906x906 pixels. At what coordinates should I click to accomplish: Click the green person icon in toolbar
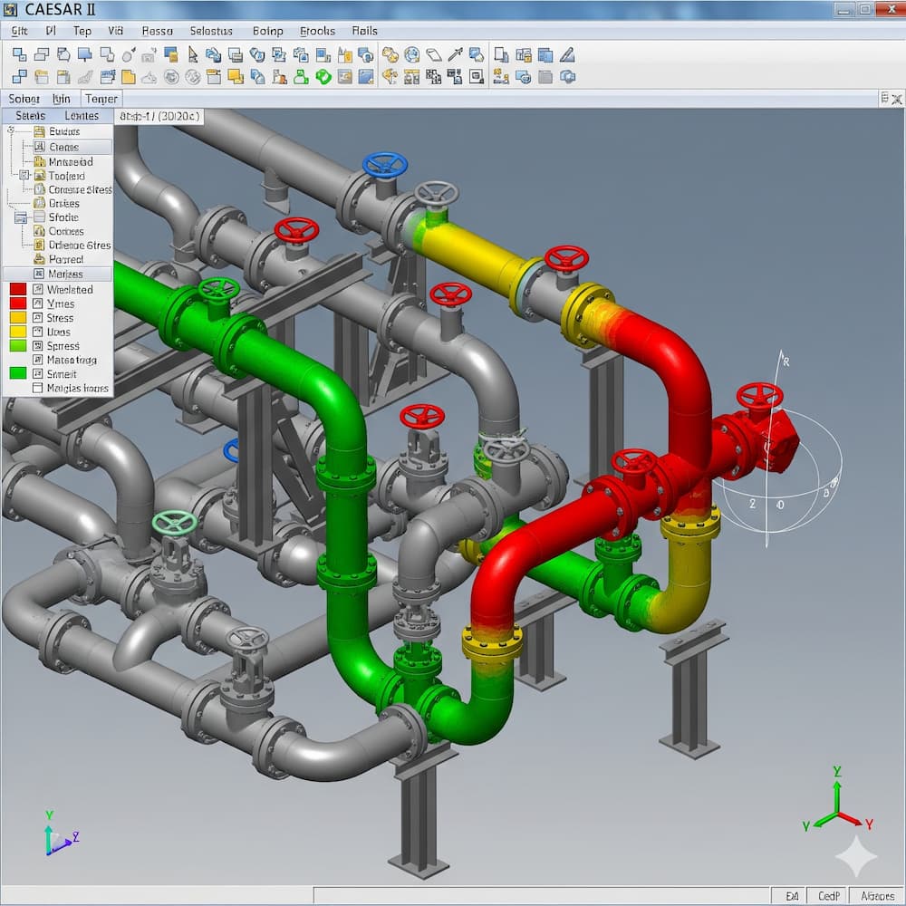point(301,77)
